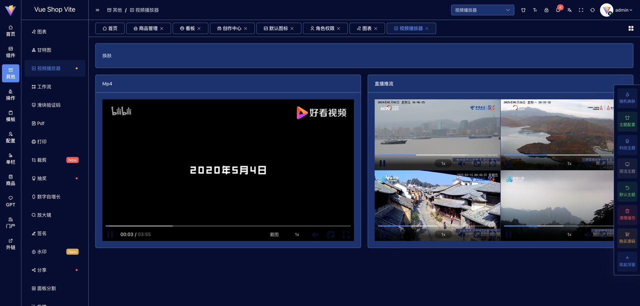Collapse the floating panel via 收起浮窗

coord(627,260)
